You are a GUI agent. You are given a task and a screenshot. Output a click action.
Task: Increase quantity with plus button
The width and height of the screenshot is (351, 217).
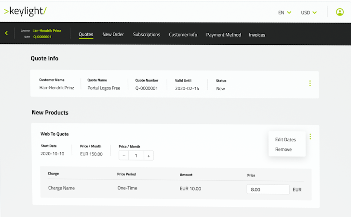pyautogui.click(x=148, y=156)
